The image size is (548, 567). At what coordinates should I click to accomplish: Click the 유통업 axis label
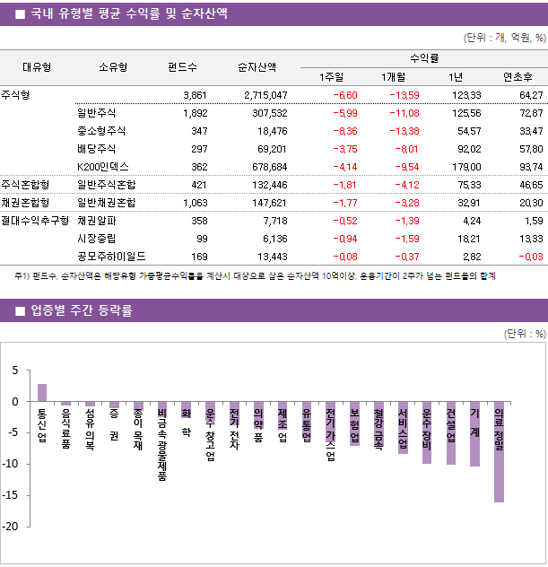pos(307,425)
